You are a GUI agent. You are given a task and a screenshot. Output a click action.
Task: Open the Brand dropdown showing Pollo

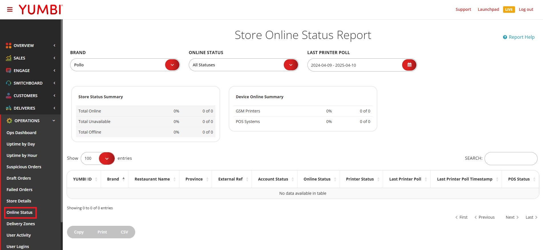click(x=125, y=65)
